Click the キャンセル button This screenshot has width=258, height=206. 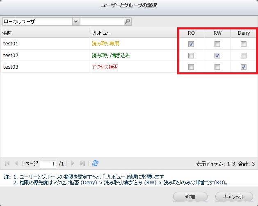point(234,197)
